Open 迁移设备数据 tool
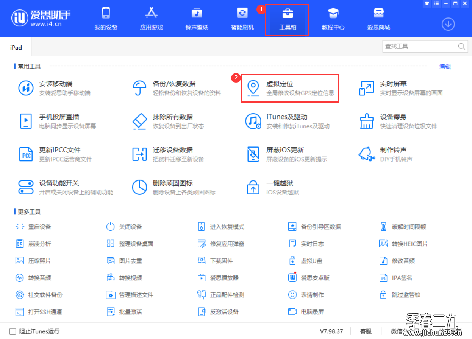Screen dimensions: 472x339 [168, 154]
